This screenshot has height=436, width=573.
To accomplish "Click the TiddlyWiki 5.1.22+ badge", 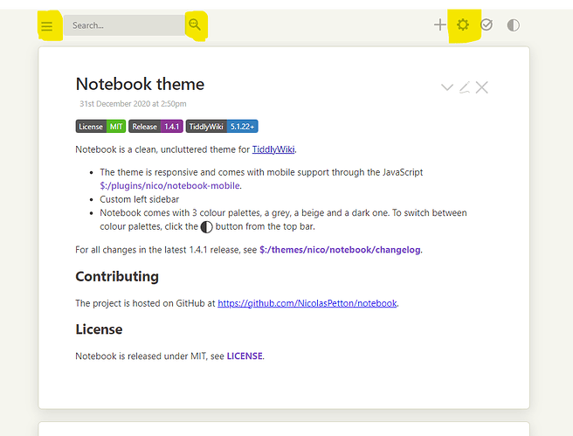I will tap(222, 127).
